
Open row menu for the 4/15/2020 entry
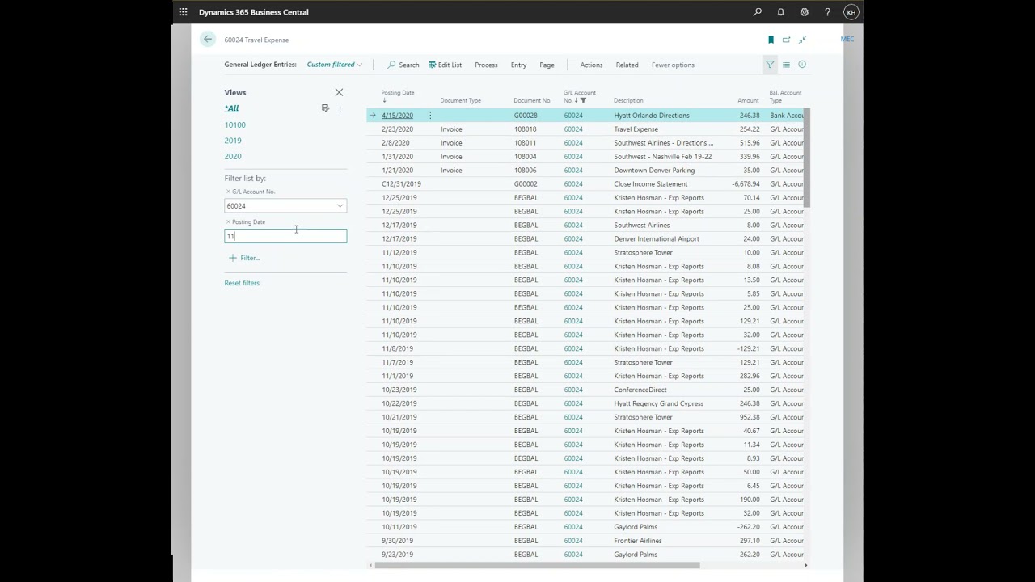(x=430, y=116)
